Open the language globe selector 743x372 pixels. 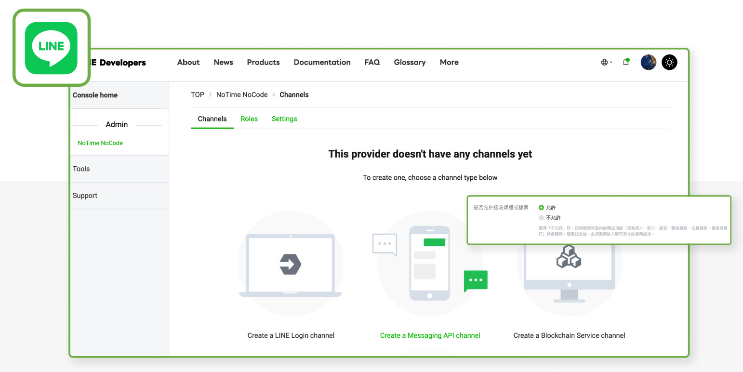[607, 62]
